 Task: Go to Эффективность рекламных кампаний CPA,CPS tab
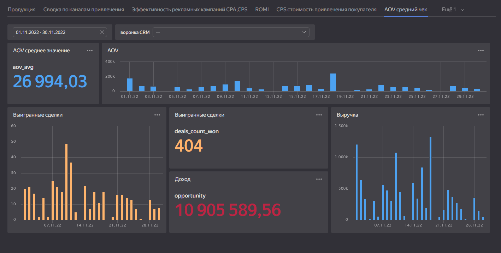click(189, 10)
